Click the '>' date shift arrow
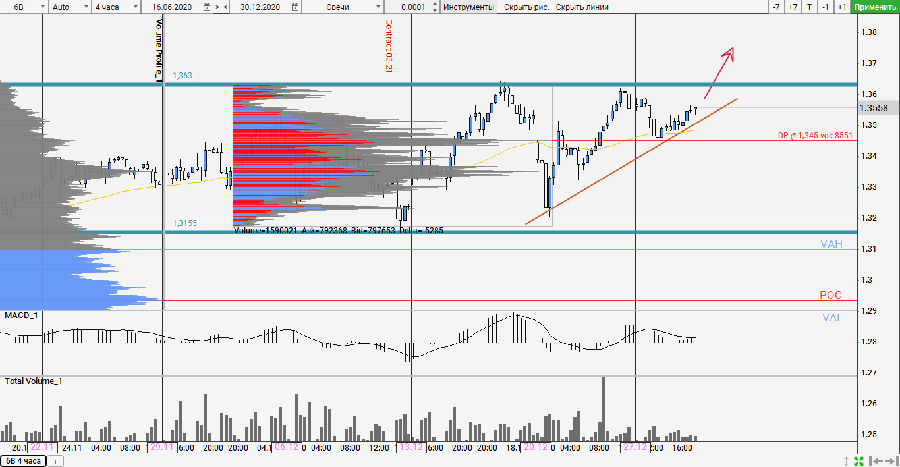Image resolution: width=900 pixels, height=467 pixels. point(217,7)
